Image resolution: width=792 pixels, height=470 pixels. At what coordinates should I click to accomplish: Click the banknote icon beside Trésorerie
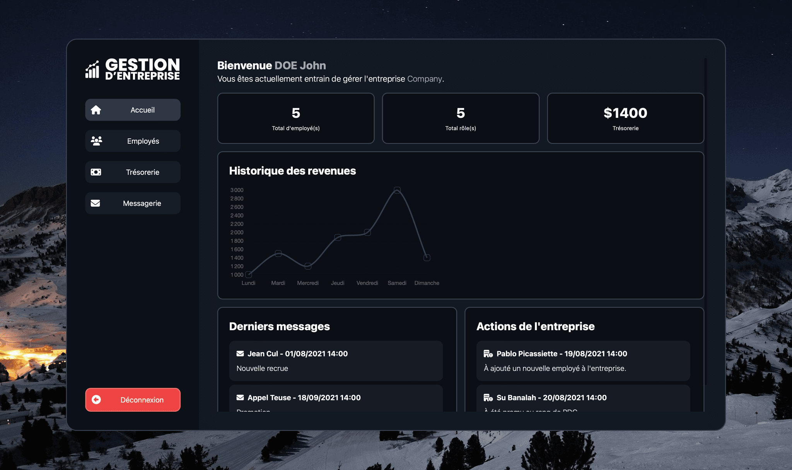(96, 172)
